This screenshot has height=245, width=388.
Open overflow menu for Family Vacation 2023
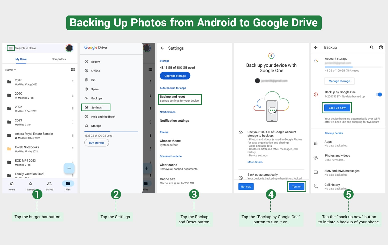tap(73, 175)
